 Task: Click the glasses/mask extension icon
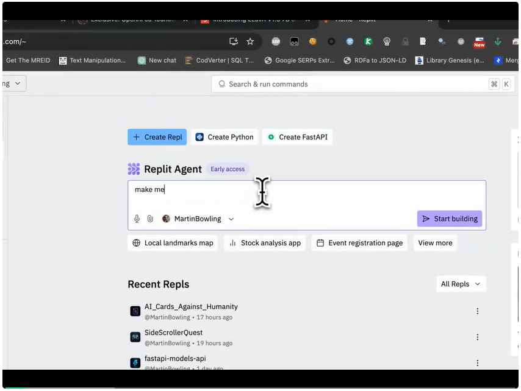coord(294,41)
